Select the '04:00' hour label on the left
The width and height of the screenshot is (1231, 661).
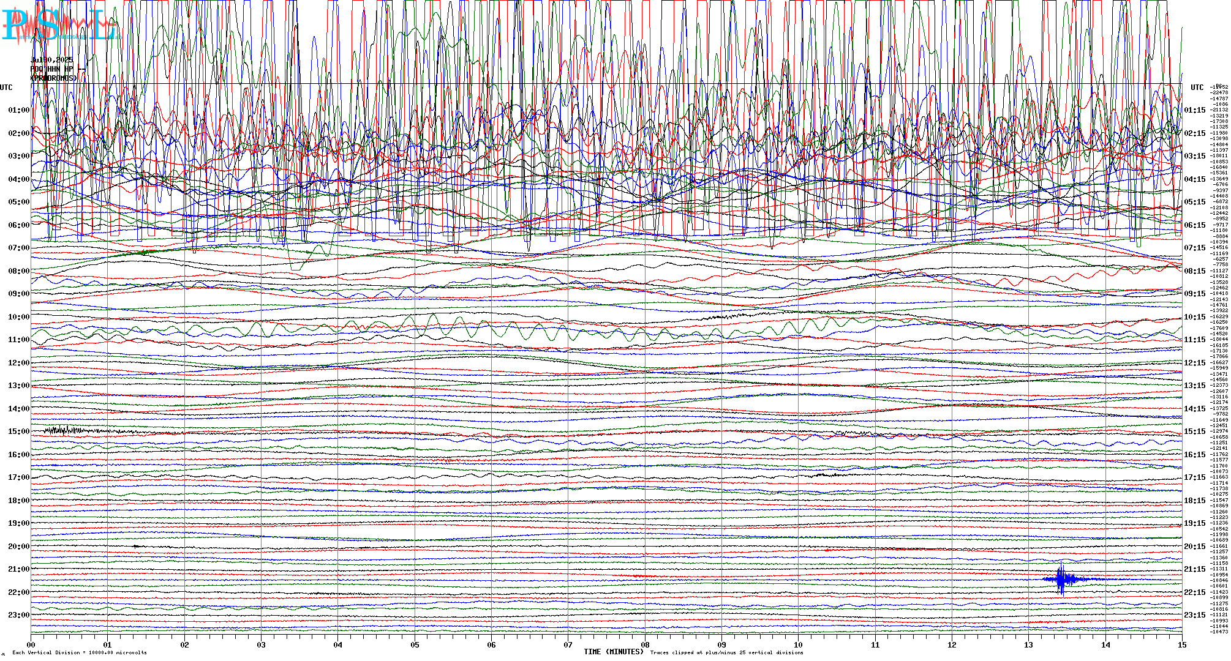coord(19,179)
